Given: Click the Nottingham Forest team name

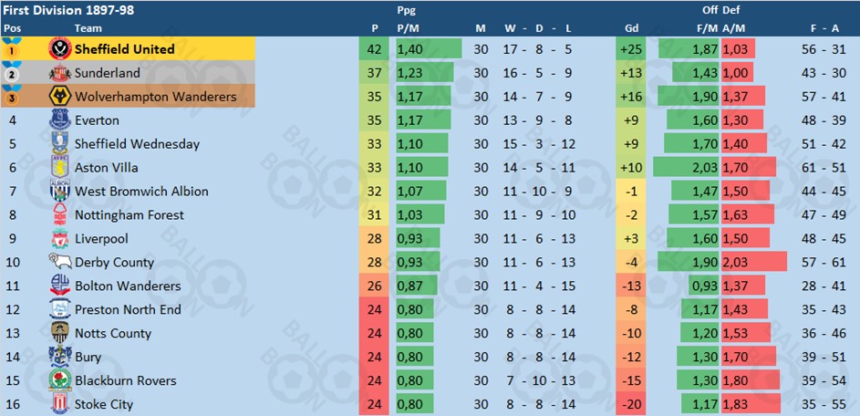Looking at the screenshot, I should pyautogui.click(x=130, y=215).
